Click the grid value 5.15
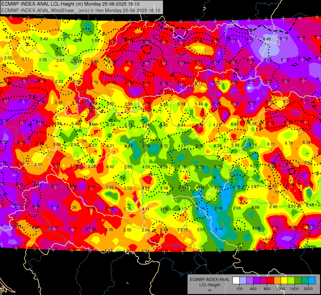 (x=27, y=38)
